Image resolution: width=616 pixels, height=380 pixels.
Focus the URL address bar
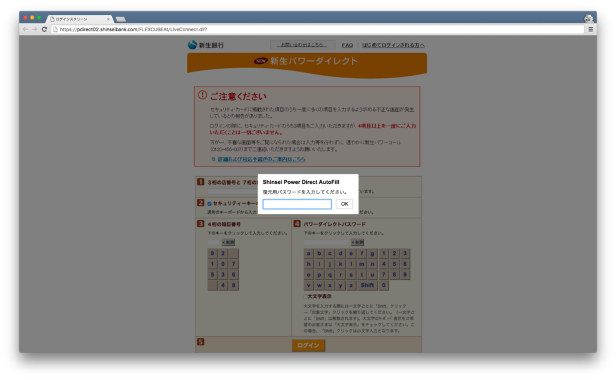pos(318,29)
